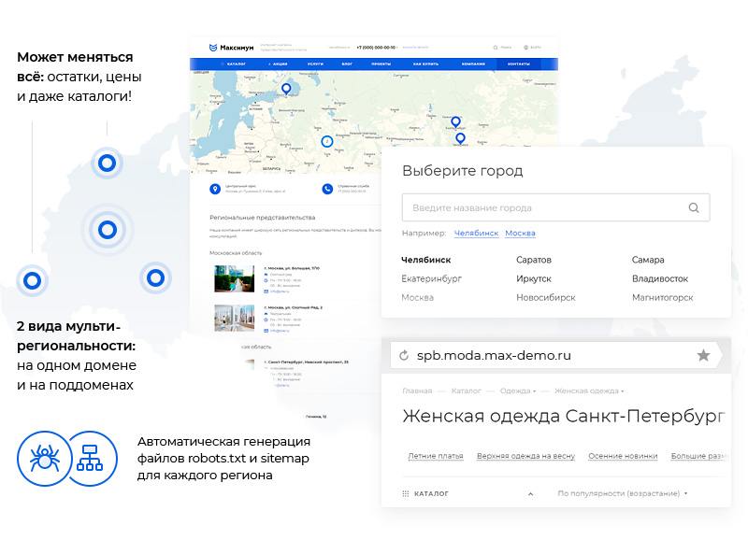This screenshot has height=554, width=748.
Task: Open search via the magnifier icon in header
Action: coord(496,46)
